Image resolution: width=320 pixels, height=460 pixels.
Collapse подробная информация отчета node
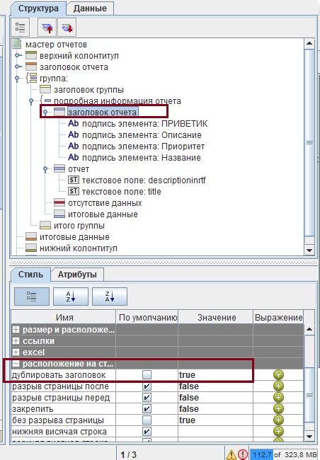pyautogui.click(x=31, y=101)
